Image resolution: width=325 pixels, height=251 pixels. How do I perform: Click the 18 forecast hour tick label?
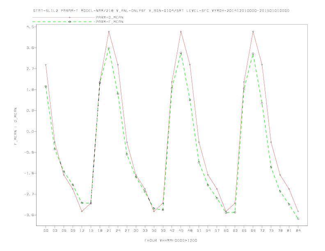[100, 230]
